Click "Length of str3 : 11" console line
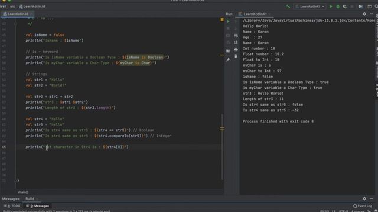 pos(263,99)
